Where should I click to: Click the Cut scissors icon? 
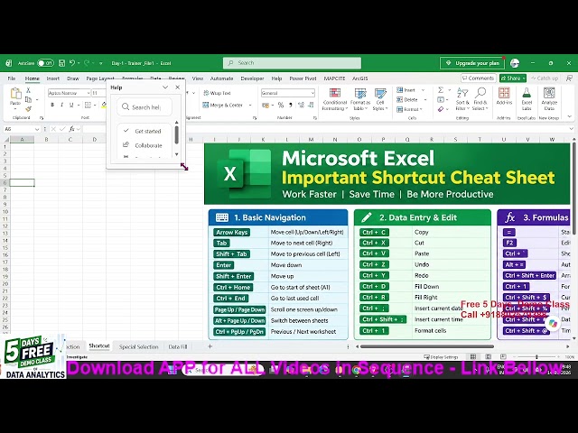tap(28, 90)
